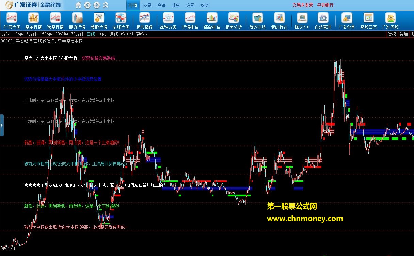Image resolution: width=414 pixels, height=256 pixels.
Task: Open 期货行情 futures quotes
Action: (77, 21)
